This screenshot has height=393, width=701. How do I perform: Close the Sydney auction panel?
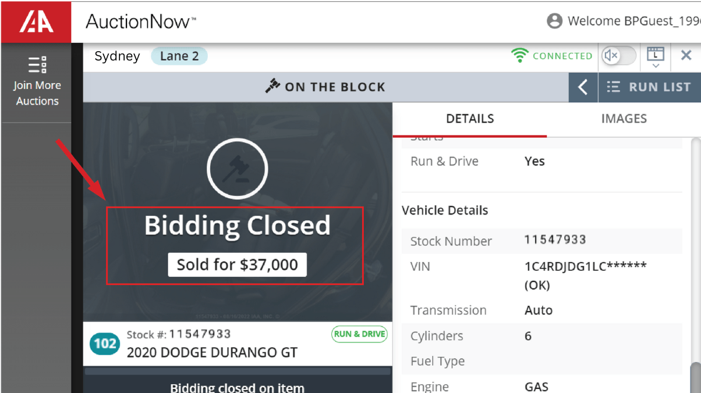[x=686, y=56]
